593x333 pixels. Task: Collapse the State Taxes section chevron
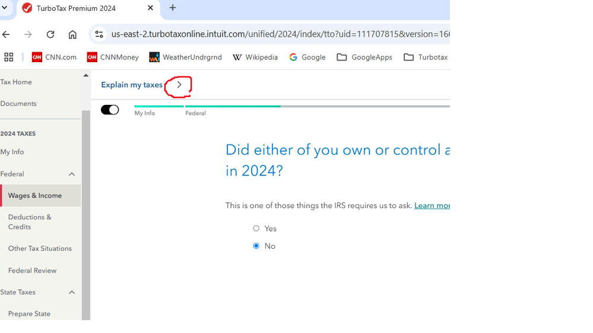(x=72, y=292)
